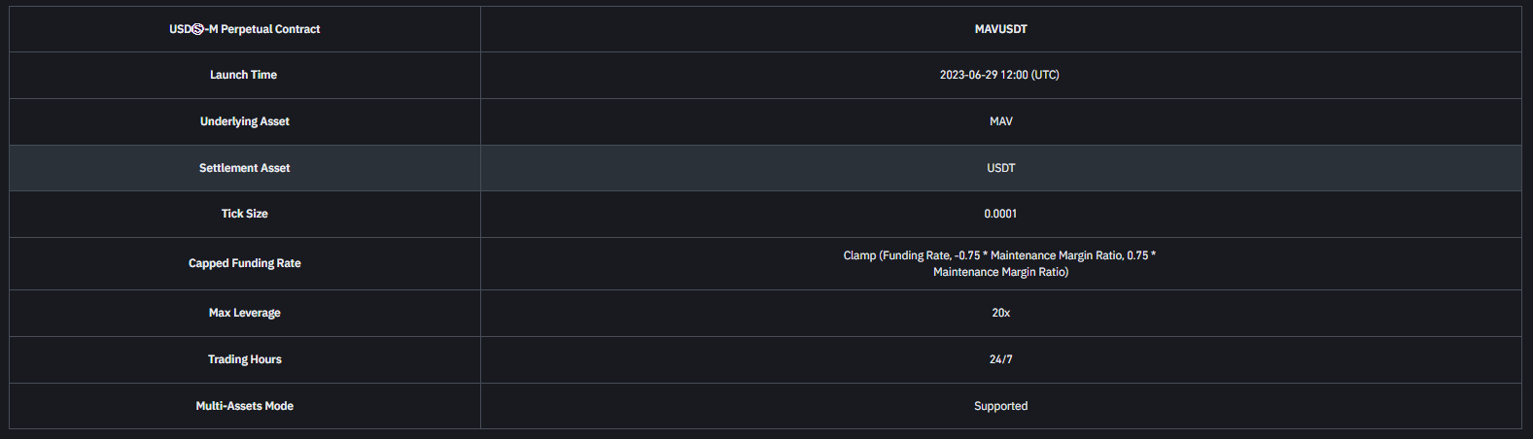Click the Max Leverage label
Screen dimensions: 1533x439
[x=245, y=313]
